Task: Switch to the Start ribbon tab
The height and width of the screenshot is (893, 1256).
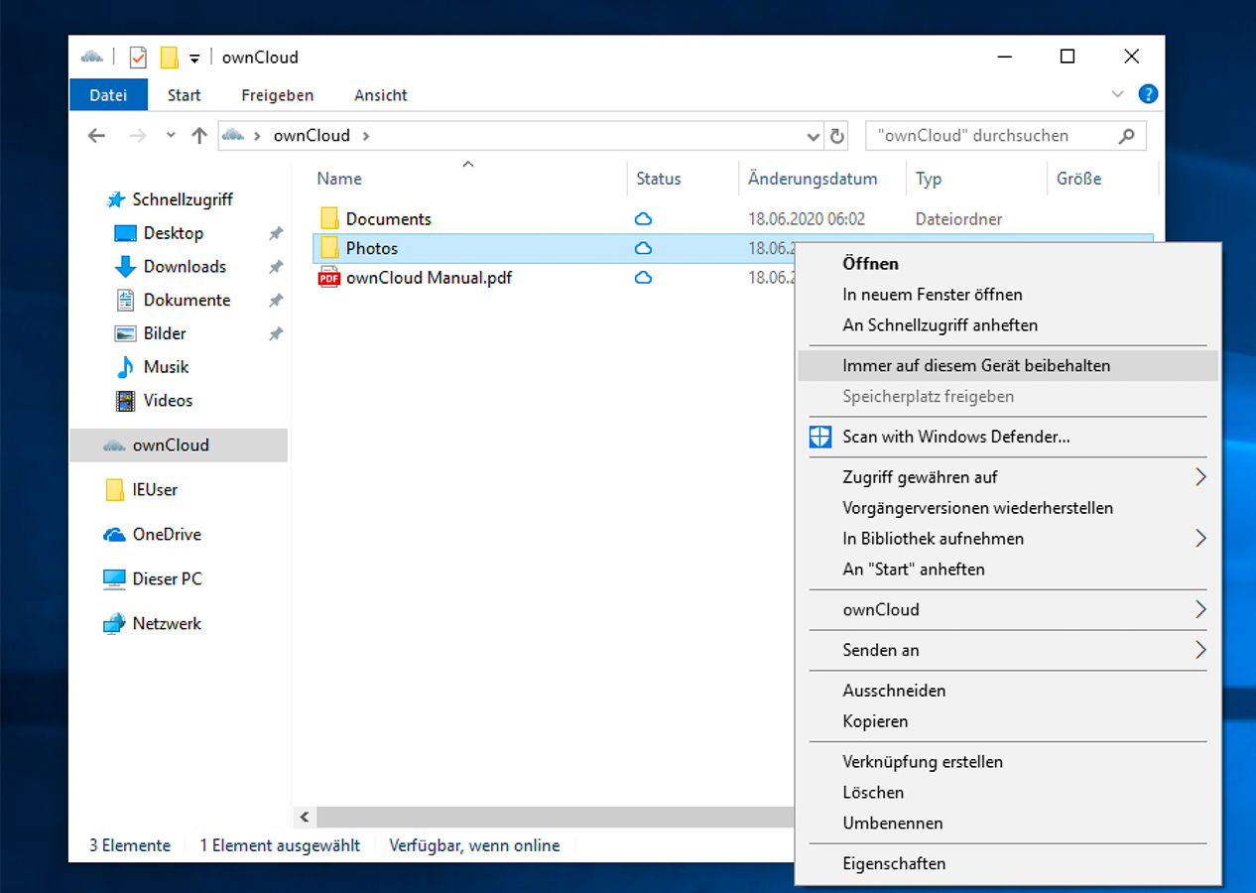Action: [185, 95]
